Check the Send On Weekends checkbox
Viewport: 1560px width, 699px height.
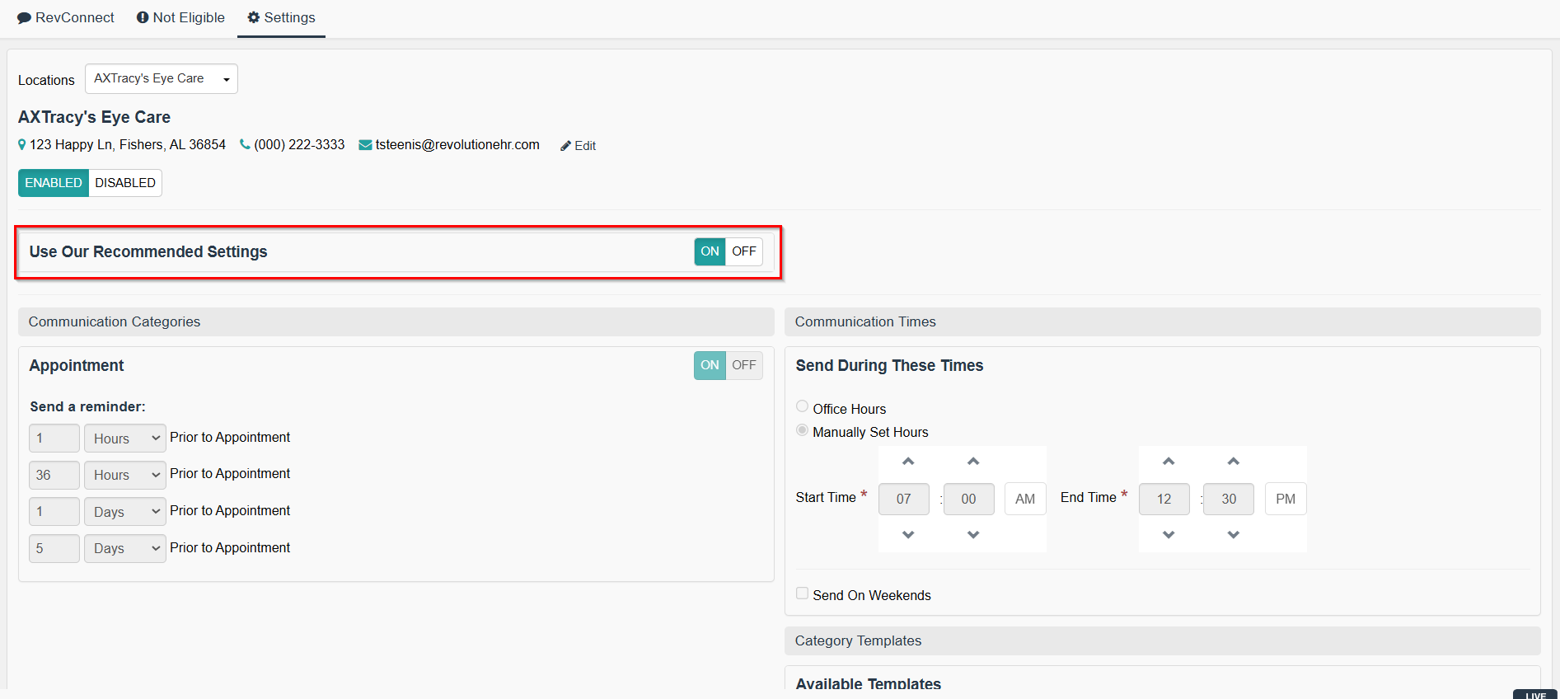[802, 593]
